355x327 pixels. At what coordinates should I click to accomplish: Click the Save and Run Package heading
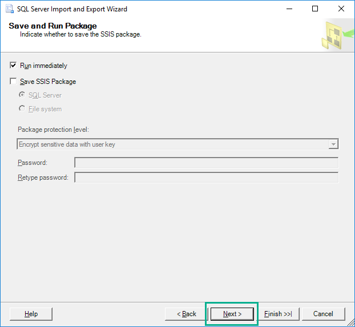tap(53, 26)
